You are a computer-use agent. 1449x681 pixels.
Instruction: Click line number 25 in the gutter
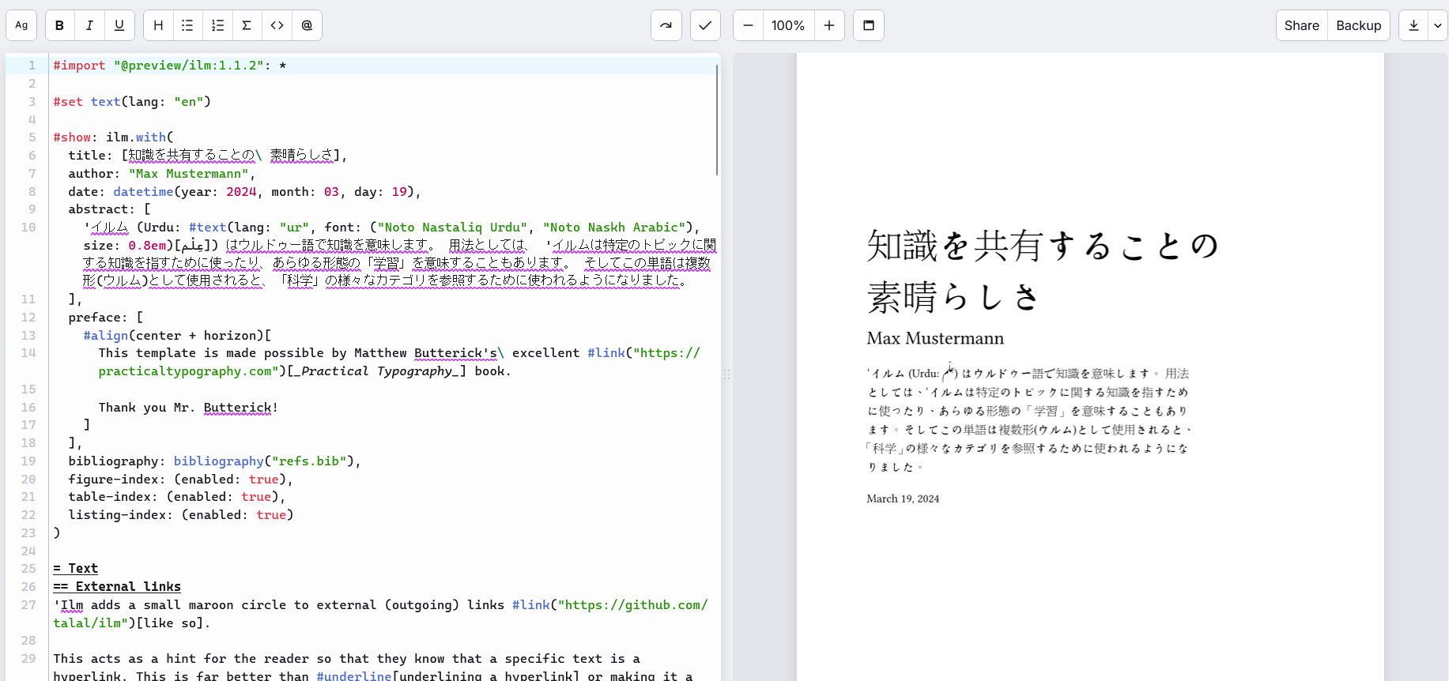click(28, 569)
